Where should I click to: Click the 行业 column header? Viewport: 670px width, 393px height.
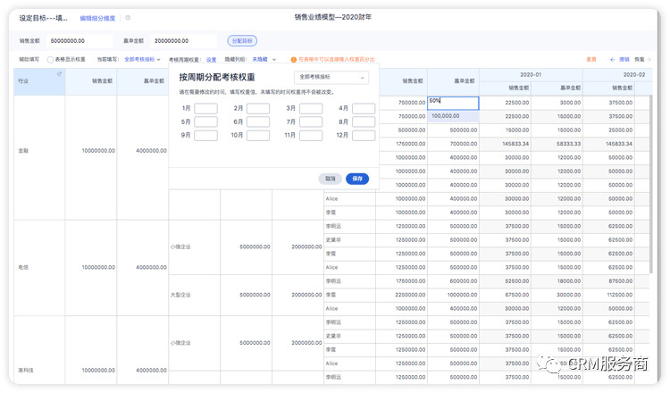click(x=39, y=81)
